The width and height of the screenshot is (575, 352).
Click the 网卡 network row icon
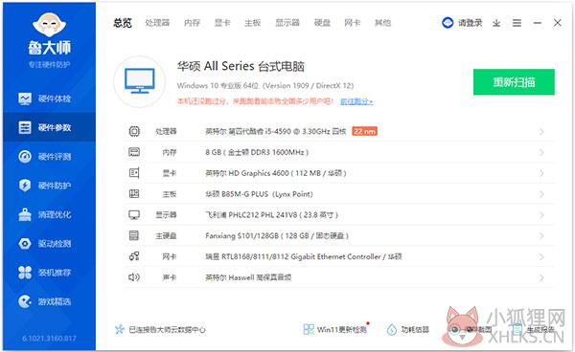point(134,256)
